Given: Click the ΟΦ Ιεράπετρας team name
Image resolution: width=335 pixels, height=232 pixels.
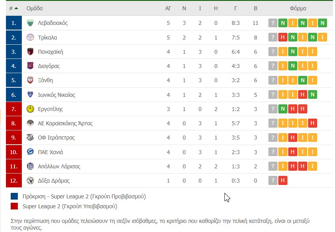Looking at the screenshot, I should pos(56,138).
